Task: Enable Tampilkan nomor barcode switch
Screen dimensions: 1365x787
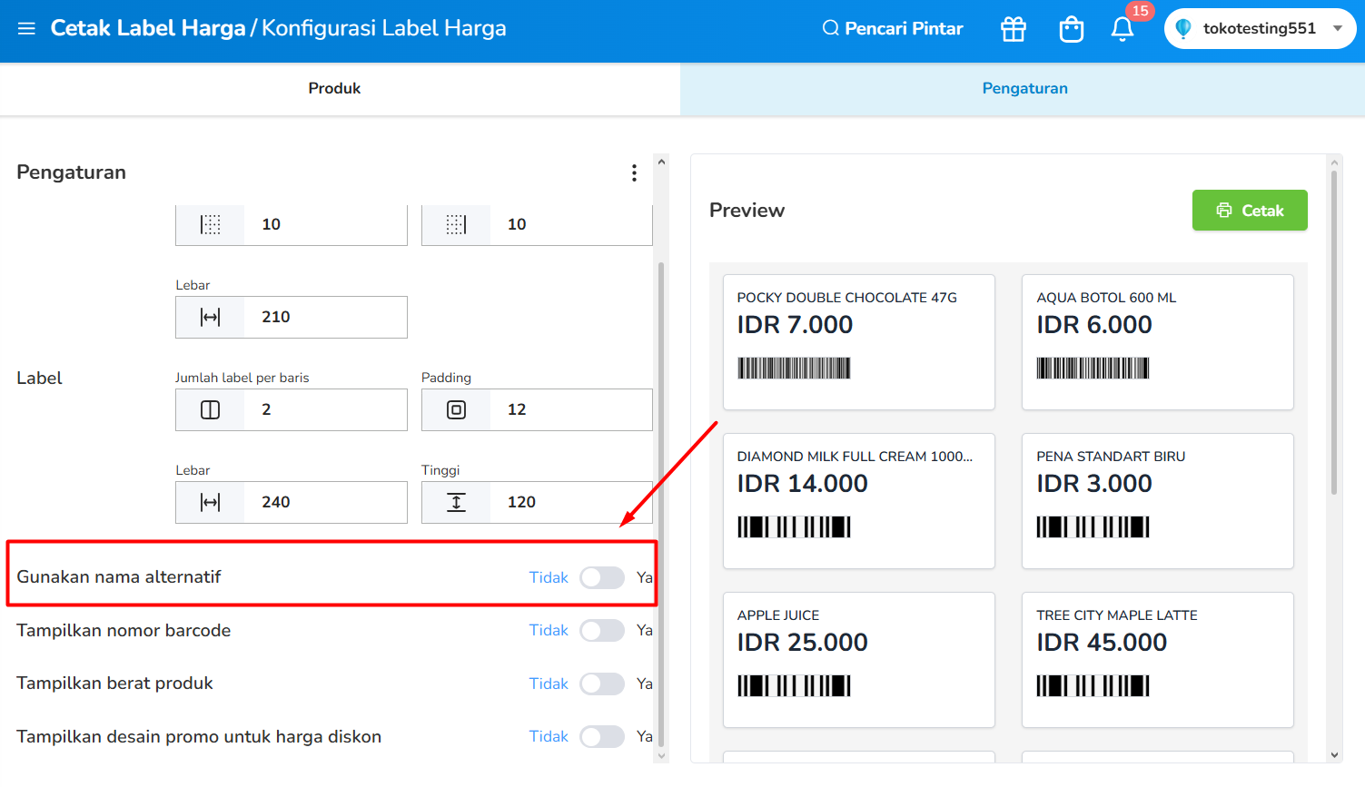Action: [x=602, y=630]
